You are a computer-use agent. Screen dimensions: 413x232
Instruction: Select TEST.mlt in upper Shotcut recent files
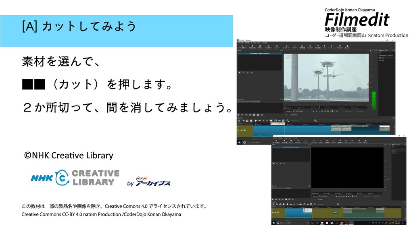381,58
